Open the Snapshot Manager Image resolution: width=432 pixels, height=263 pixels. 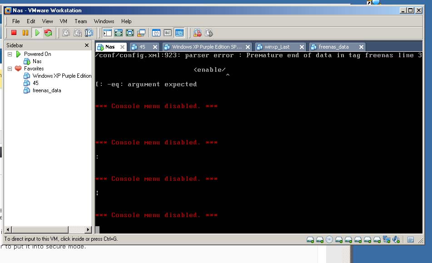[x=89, y=33]
